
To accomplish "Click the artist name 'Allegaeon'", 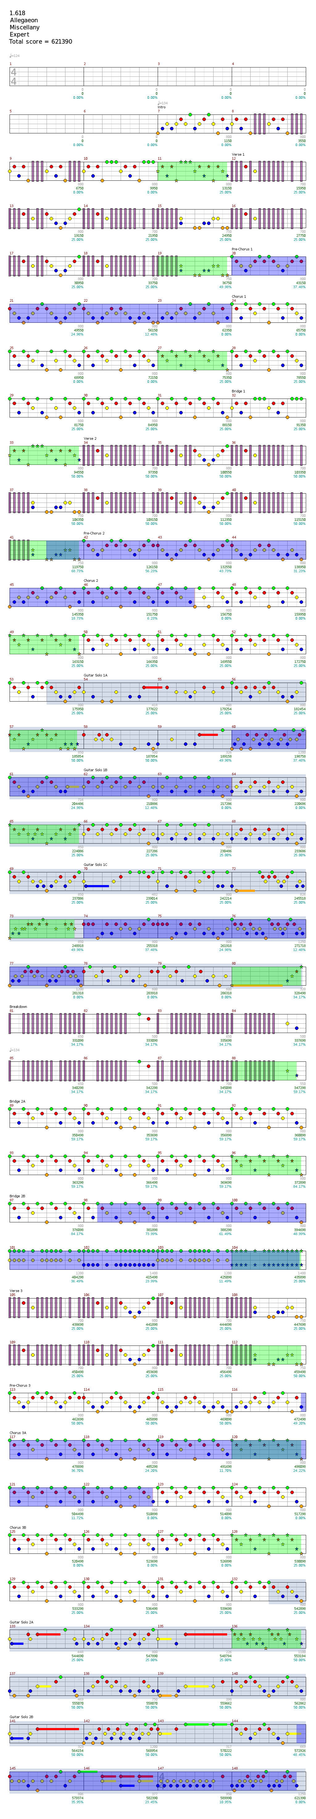I will pyautogui.click(x=23, y=20).
